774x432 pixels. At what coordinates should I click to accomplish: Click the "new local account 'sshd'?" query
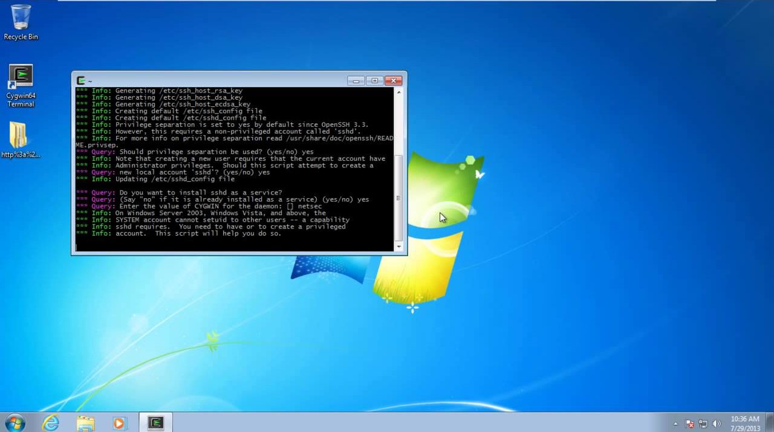click(173, 172)
